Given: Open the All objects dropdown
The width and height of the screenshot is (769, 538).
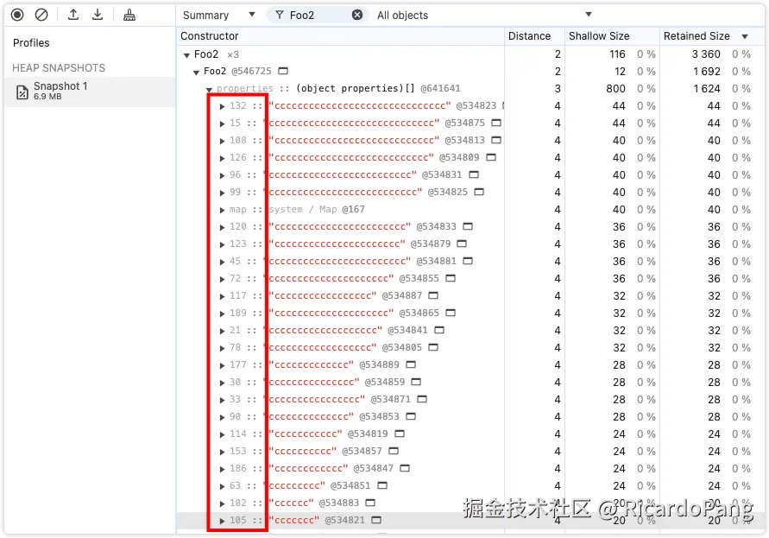Looking at the screenshot, I should (x=484, y=15).
